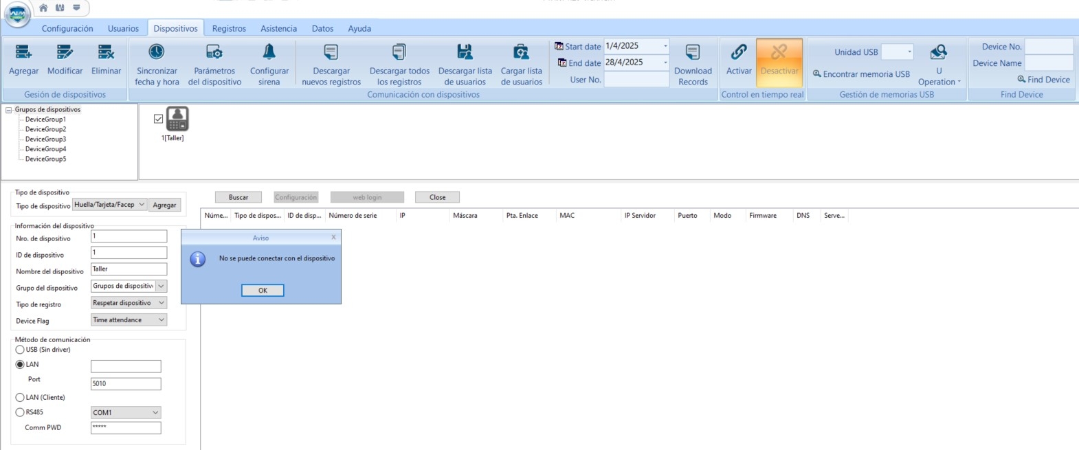This screenshot has width=1079, height=450.
Task: Click the application logo button
Action: coord(17,14)
